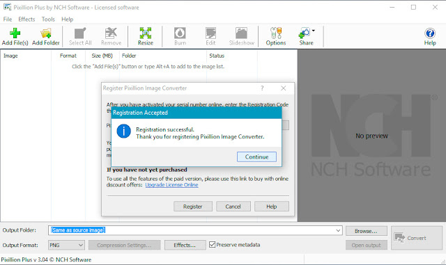Click Help button in Register dialog

[272, 207]
